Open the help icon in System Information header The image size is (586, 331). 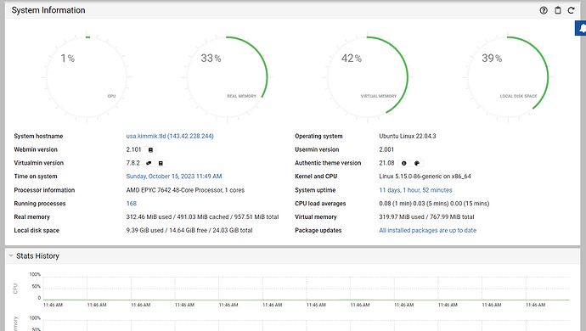coord(544,10)
